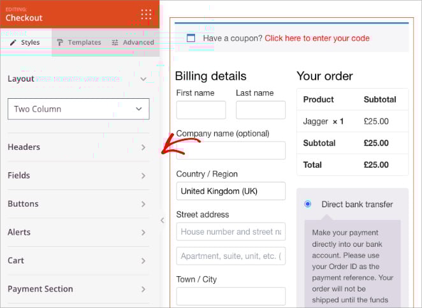Focus the Company name field
This screenshot has height=308, width=422.
click(231, 150)
